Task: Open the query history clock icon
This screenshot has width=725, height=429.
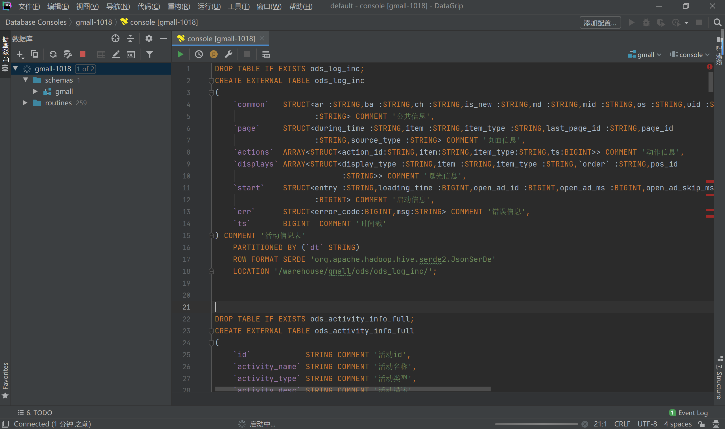Action: [199, 54]
